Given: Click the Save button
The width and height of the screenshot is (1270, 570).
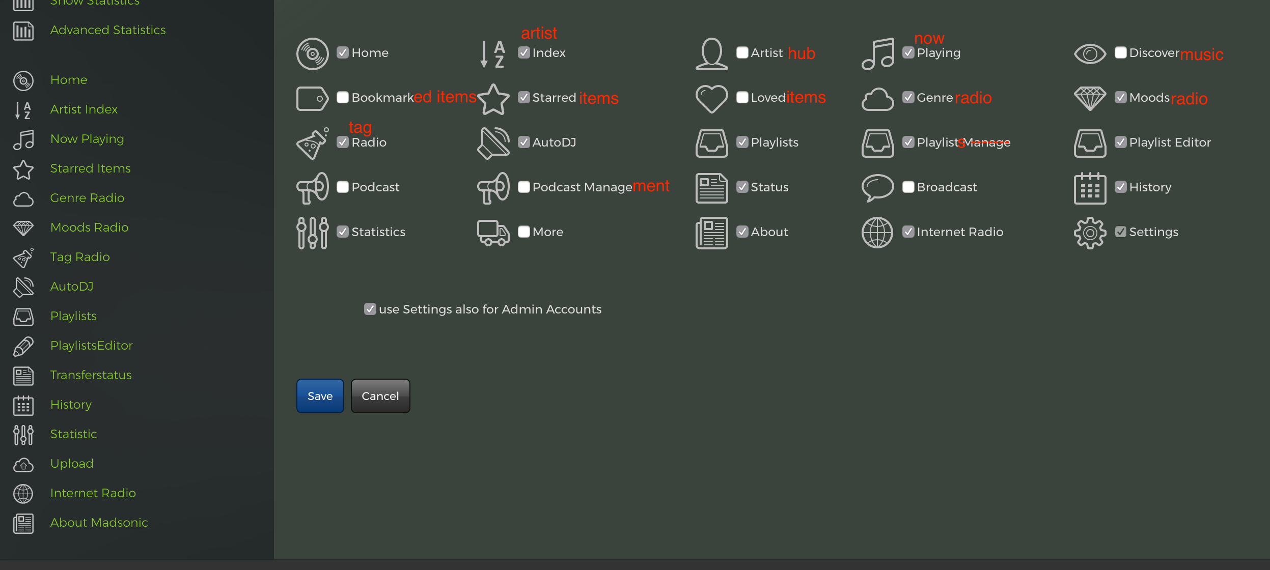Looking at the screenshot, I should (320, 396).
